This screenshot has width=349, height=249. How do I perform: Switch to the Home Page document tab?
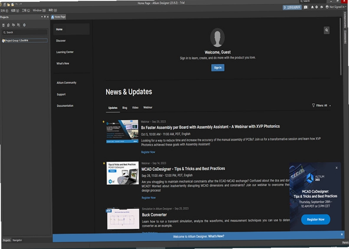click(x=59, y=17)
